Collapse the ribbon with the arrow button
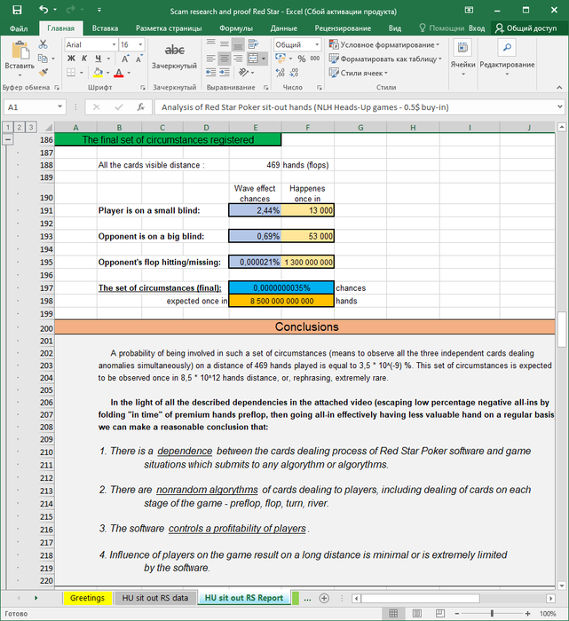569x621 pixels. (x=559, y=87)
